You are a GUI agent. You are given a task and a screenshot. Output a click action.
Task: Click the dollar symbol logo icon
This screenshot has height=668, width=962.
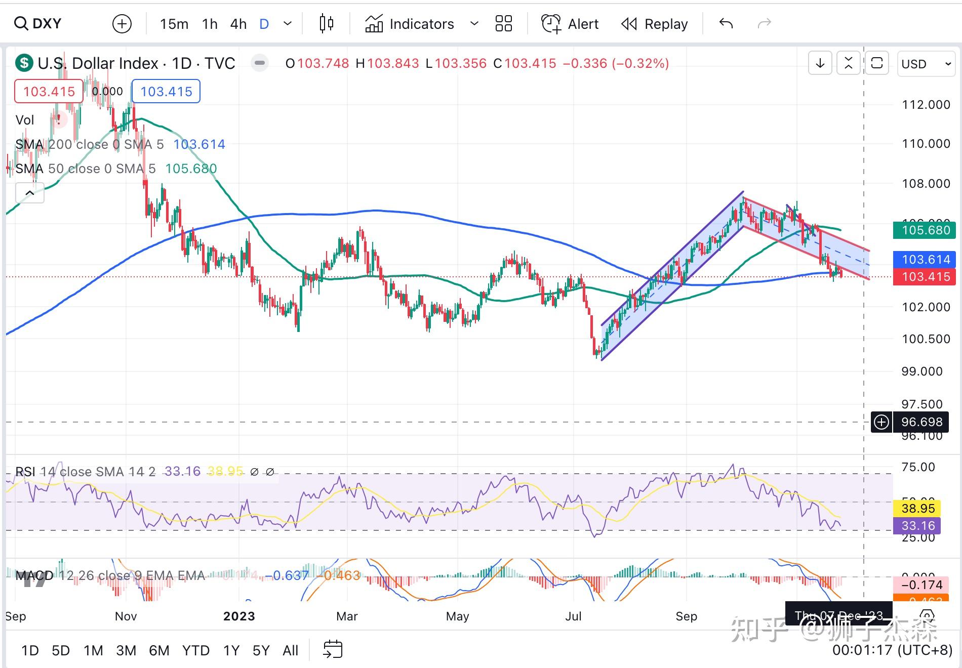click(23, 63)
